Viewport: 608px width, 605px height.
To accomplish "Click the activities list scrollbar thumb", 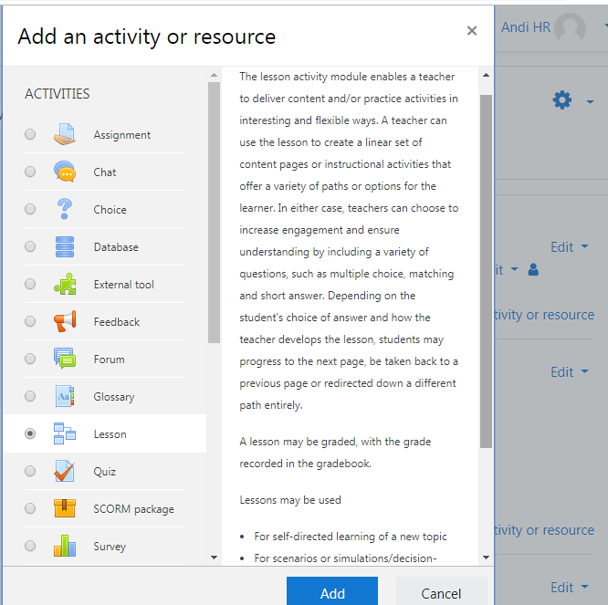I will pyautogui.click(x=214, y=213).
